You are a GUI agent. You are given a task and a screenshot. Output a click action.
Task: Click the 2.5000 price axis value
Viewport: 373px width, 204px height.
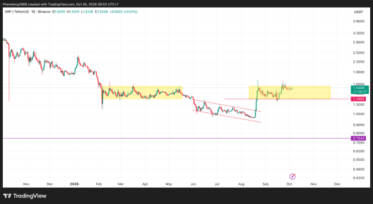pos(359,53)
